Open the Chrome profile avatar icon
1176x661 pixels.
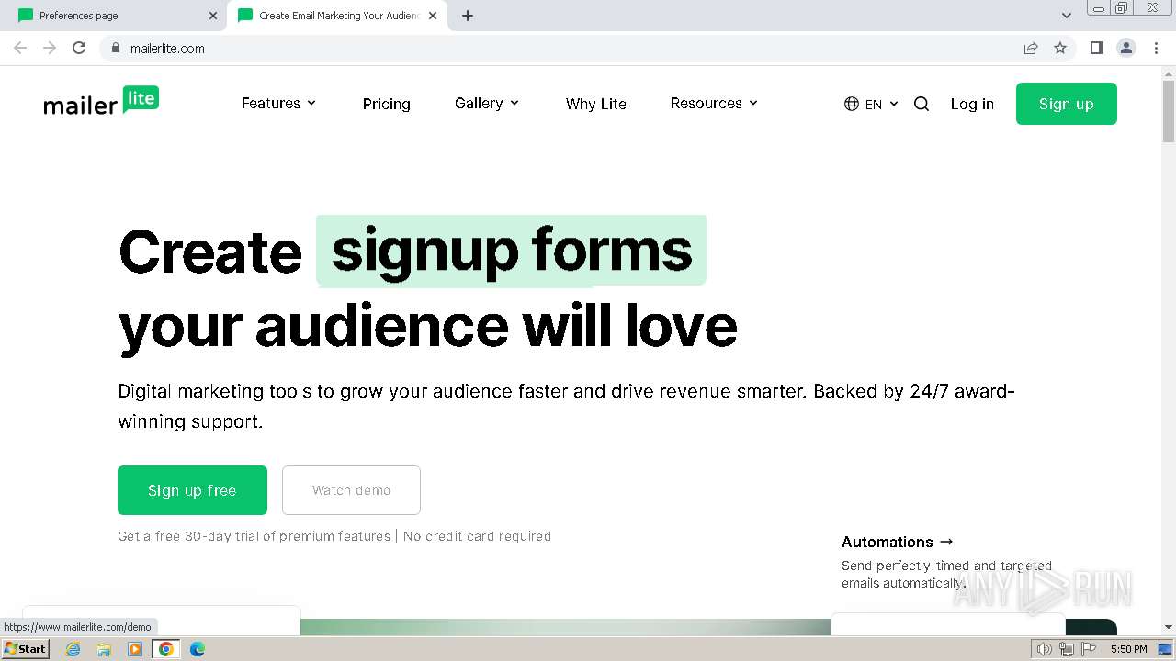click(x=1126, y=48)
